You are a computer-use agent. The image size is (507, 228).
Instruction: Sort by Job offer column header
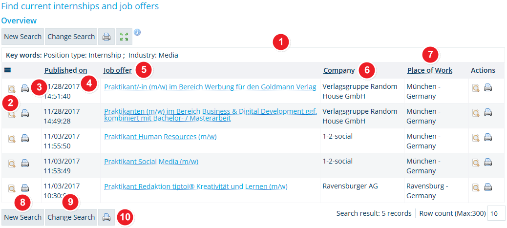point(118,70)
